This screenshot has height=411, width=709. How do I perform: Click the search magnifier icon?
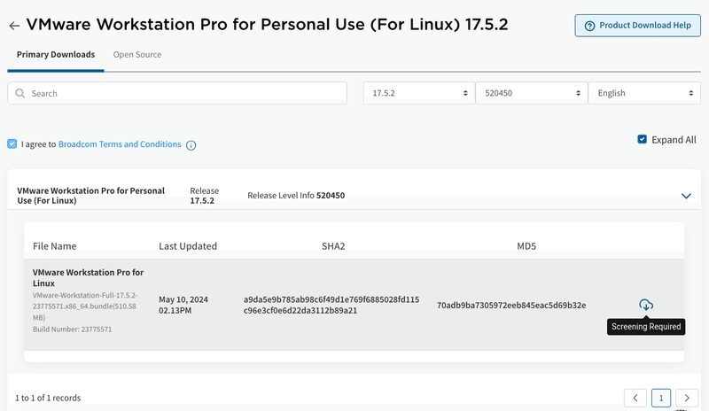pyautogui.click(x=19, y=93)
